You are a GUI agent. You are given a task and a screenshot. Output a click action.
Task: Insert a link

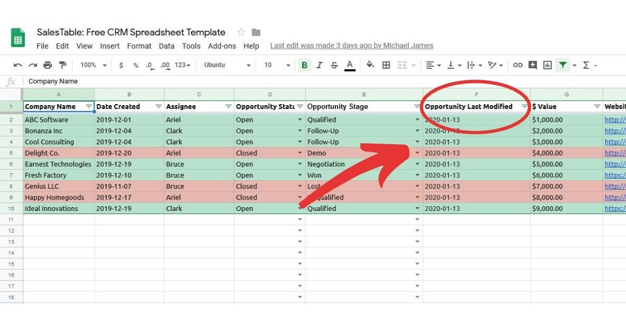pyautogui.click(x=517, y=65)
